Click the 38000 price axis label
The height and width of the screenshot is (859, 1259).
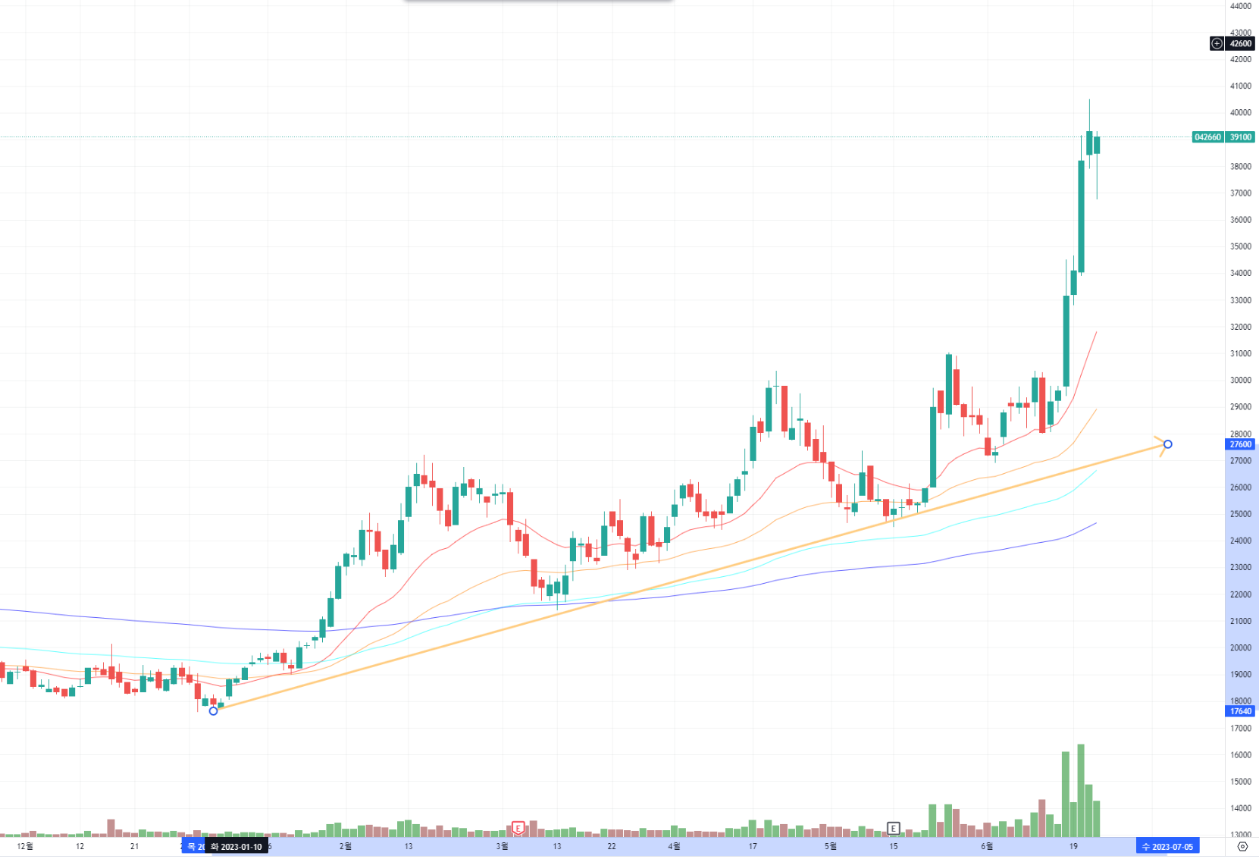[x=1241, y=167]
